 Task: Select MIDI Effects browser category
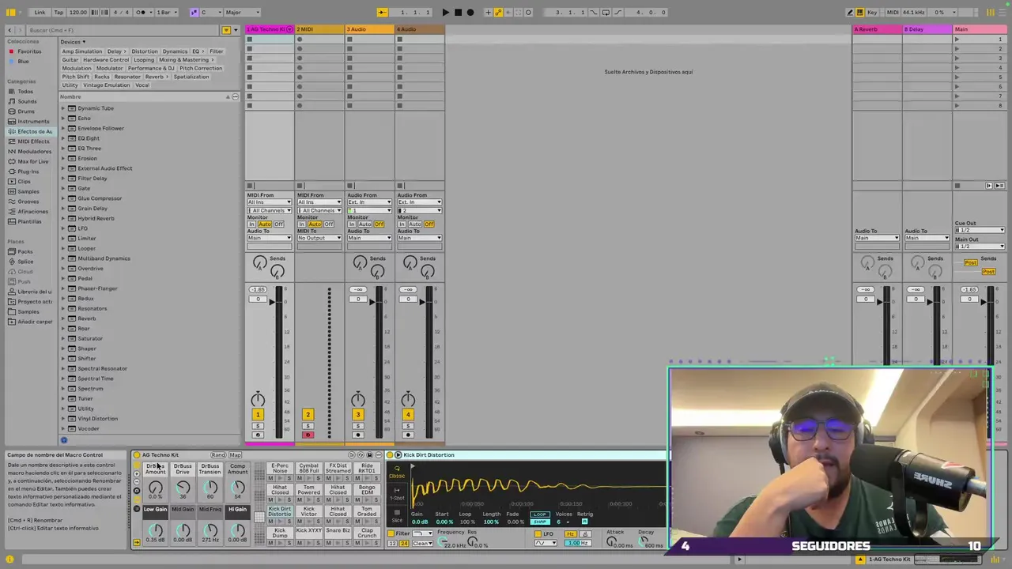pyautogui.click(x=33, y=141)
